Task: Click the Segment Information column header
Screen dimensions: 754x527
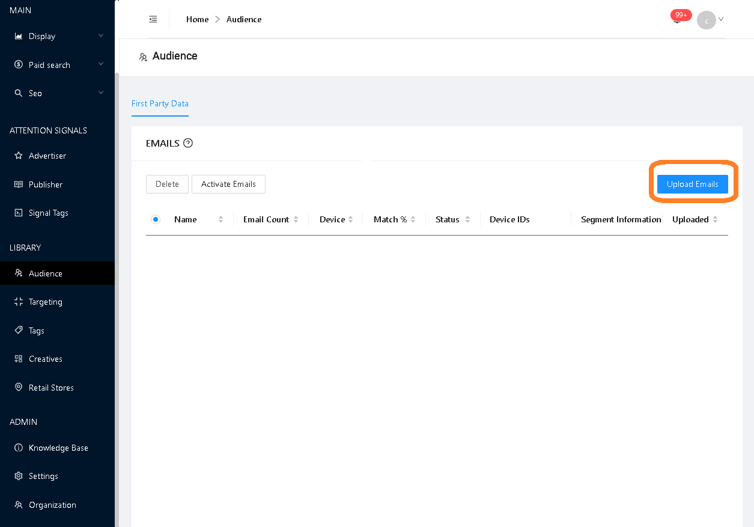Action: [621, 219]
